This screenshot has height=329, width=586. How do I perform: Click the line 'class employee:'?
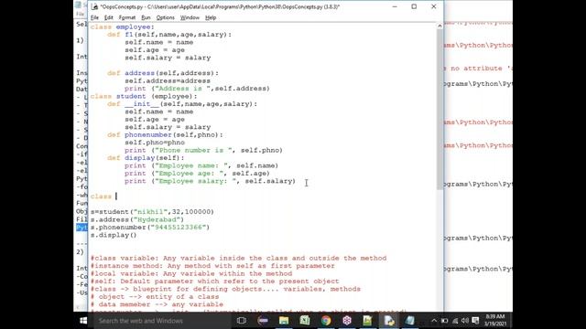(x=122, y=27)
